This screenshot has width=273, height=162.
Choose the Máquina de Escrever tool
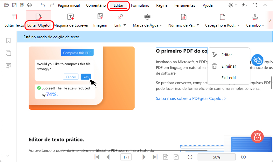tap(71, 21)
